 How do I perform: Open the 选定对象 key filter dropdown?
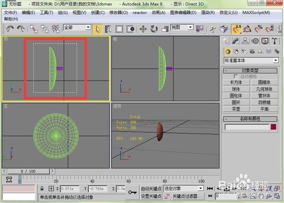184,188
